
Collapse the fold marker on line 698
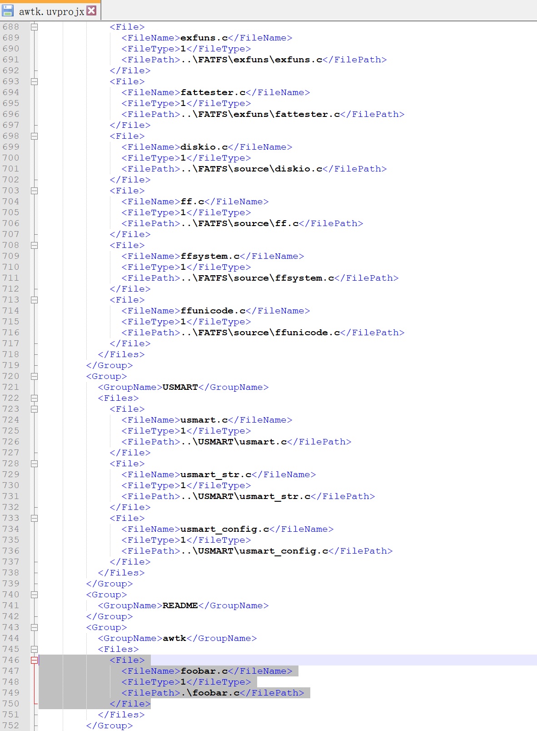(34, 136)
